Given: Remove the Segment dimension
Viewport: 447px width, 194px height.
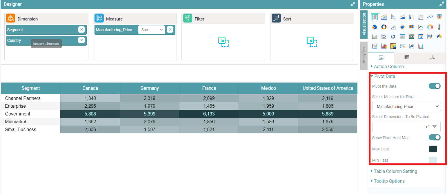Looking at the screenshot, I should [x=81, y=30].
